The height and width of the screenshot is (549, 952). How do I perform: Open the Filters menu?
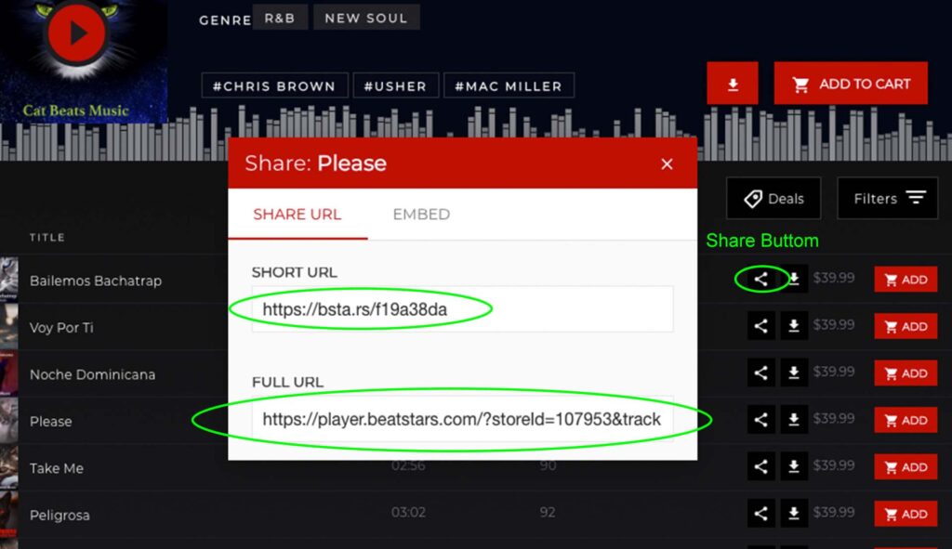(x=888, y=198)
